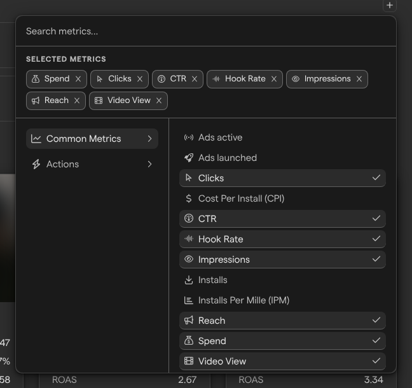Click the money bag icon in Spend chip

click(x=36, y=79)
